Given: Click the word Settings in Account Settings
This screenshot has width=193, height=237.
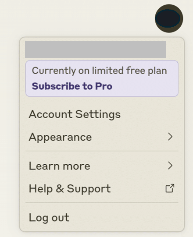Looking at the screenshot, I should (98, 115).
